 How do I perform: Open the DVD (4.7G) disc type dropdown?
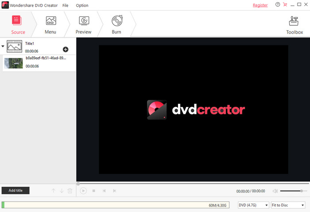pyautogui.click(x=253, y=205)
